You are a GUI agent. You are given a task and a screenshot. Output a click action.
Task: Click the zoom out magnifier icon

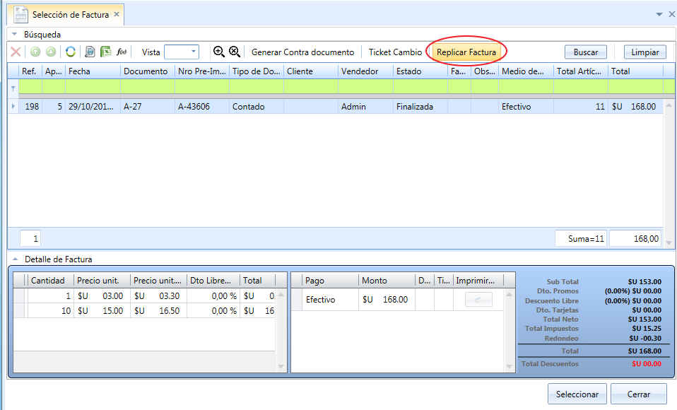(235, 52)
